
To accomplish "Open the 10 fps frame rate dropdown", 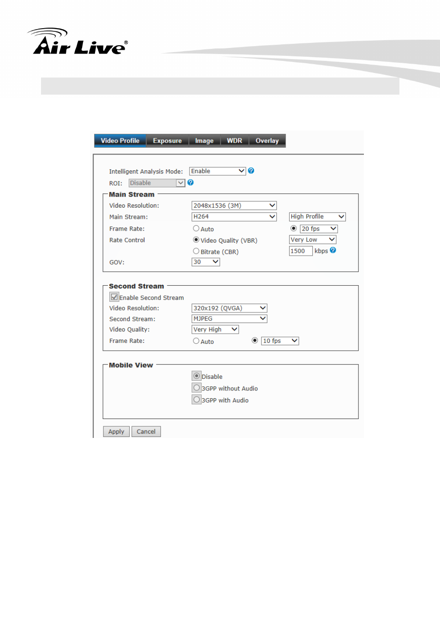I will pos(280,341).
